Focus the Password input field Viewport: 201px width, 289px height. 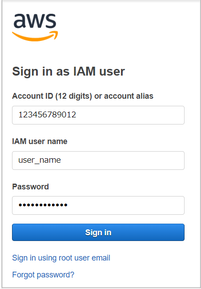click(x=98, y=205)
